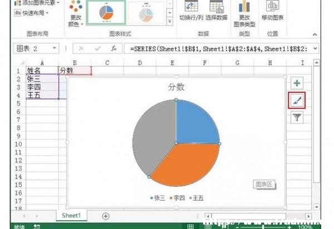The image size is (334, 229).
Task: Switch to Normal view in status bar
Action: click(190, 227)
